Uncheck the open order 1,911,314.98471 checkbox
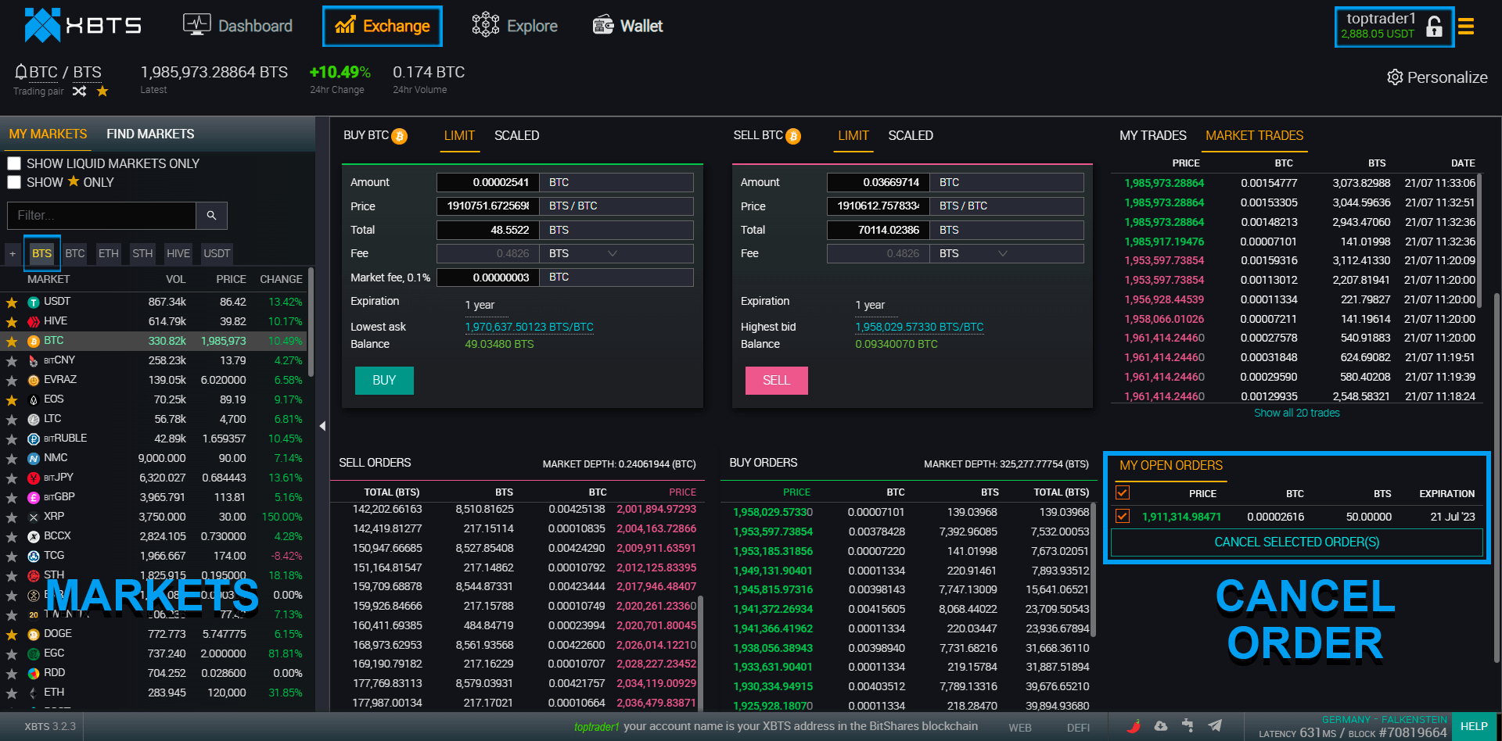The height and width of the screenshot is (741, 1502). click(1123, 516)
